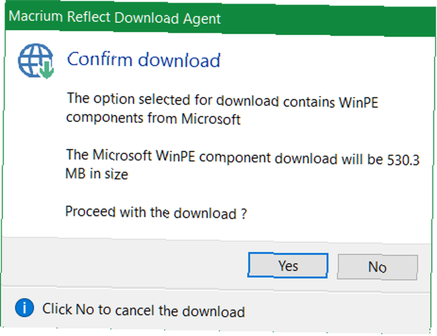Click the 'components from Microsoft' line
Screen dimensions: 437x336
click(153, 118)
